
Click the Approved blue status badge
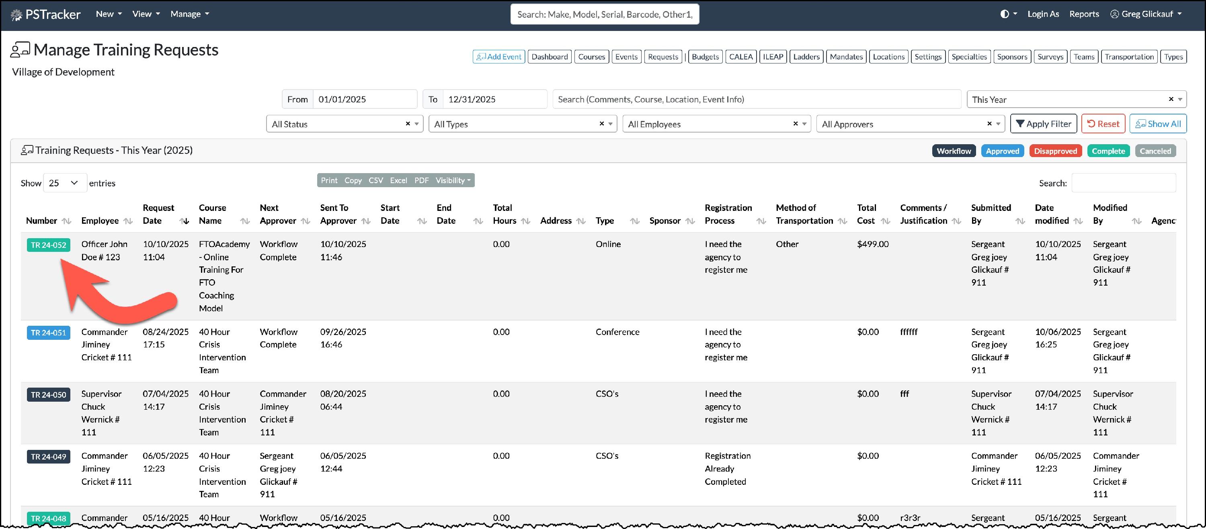[x=1002, y=151]
